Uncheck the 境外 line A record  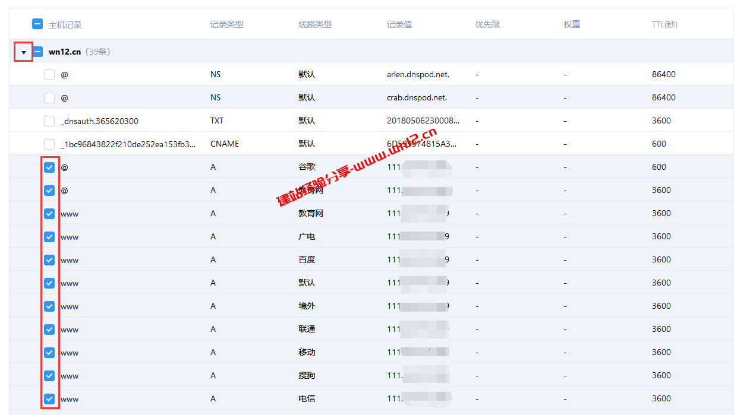click(49, 306)
